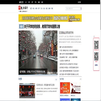Screen dimensions: 101x101
Task: View the snowy street lantern photo
Action: 38,53
